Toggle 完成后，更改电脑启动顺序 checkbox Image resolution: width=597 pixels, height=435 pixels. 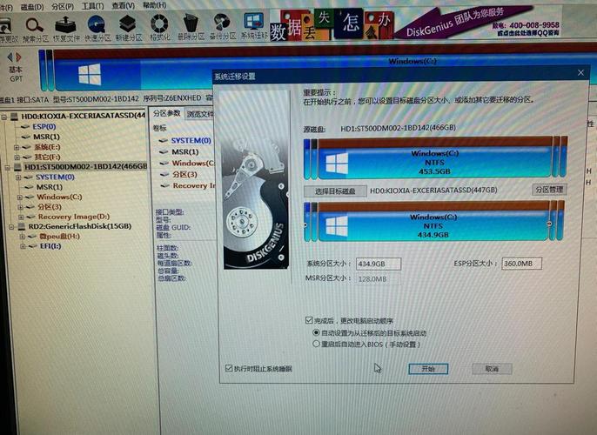point(309,320)
